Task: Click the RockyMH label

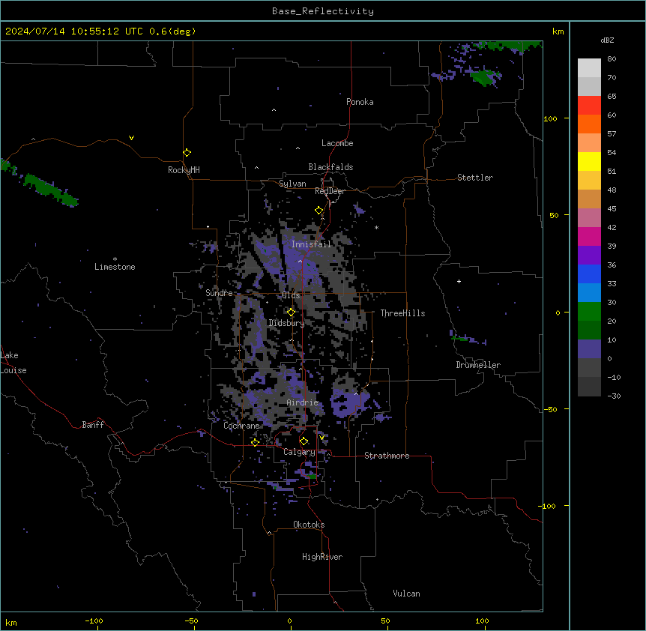Action: 184,169
